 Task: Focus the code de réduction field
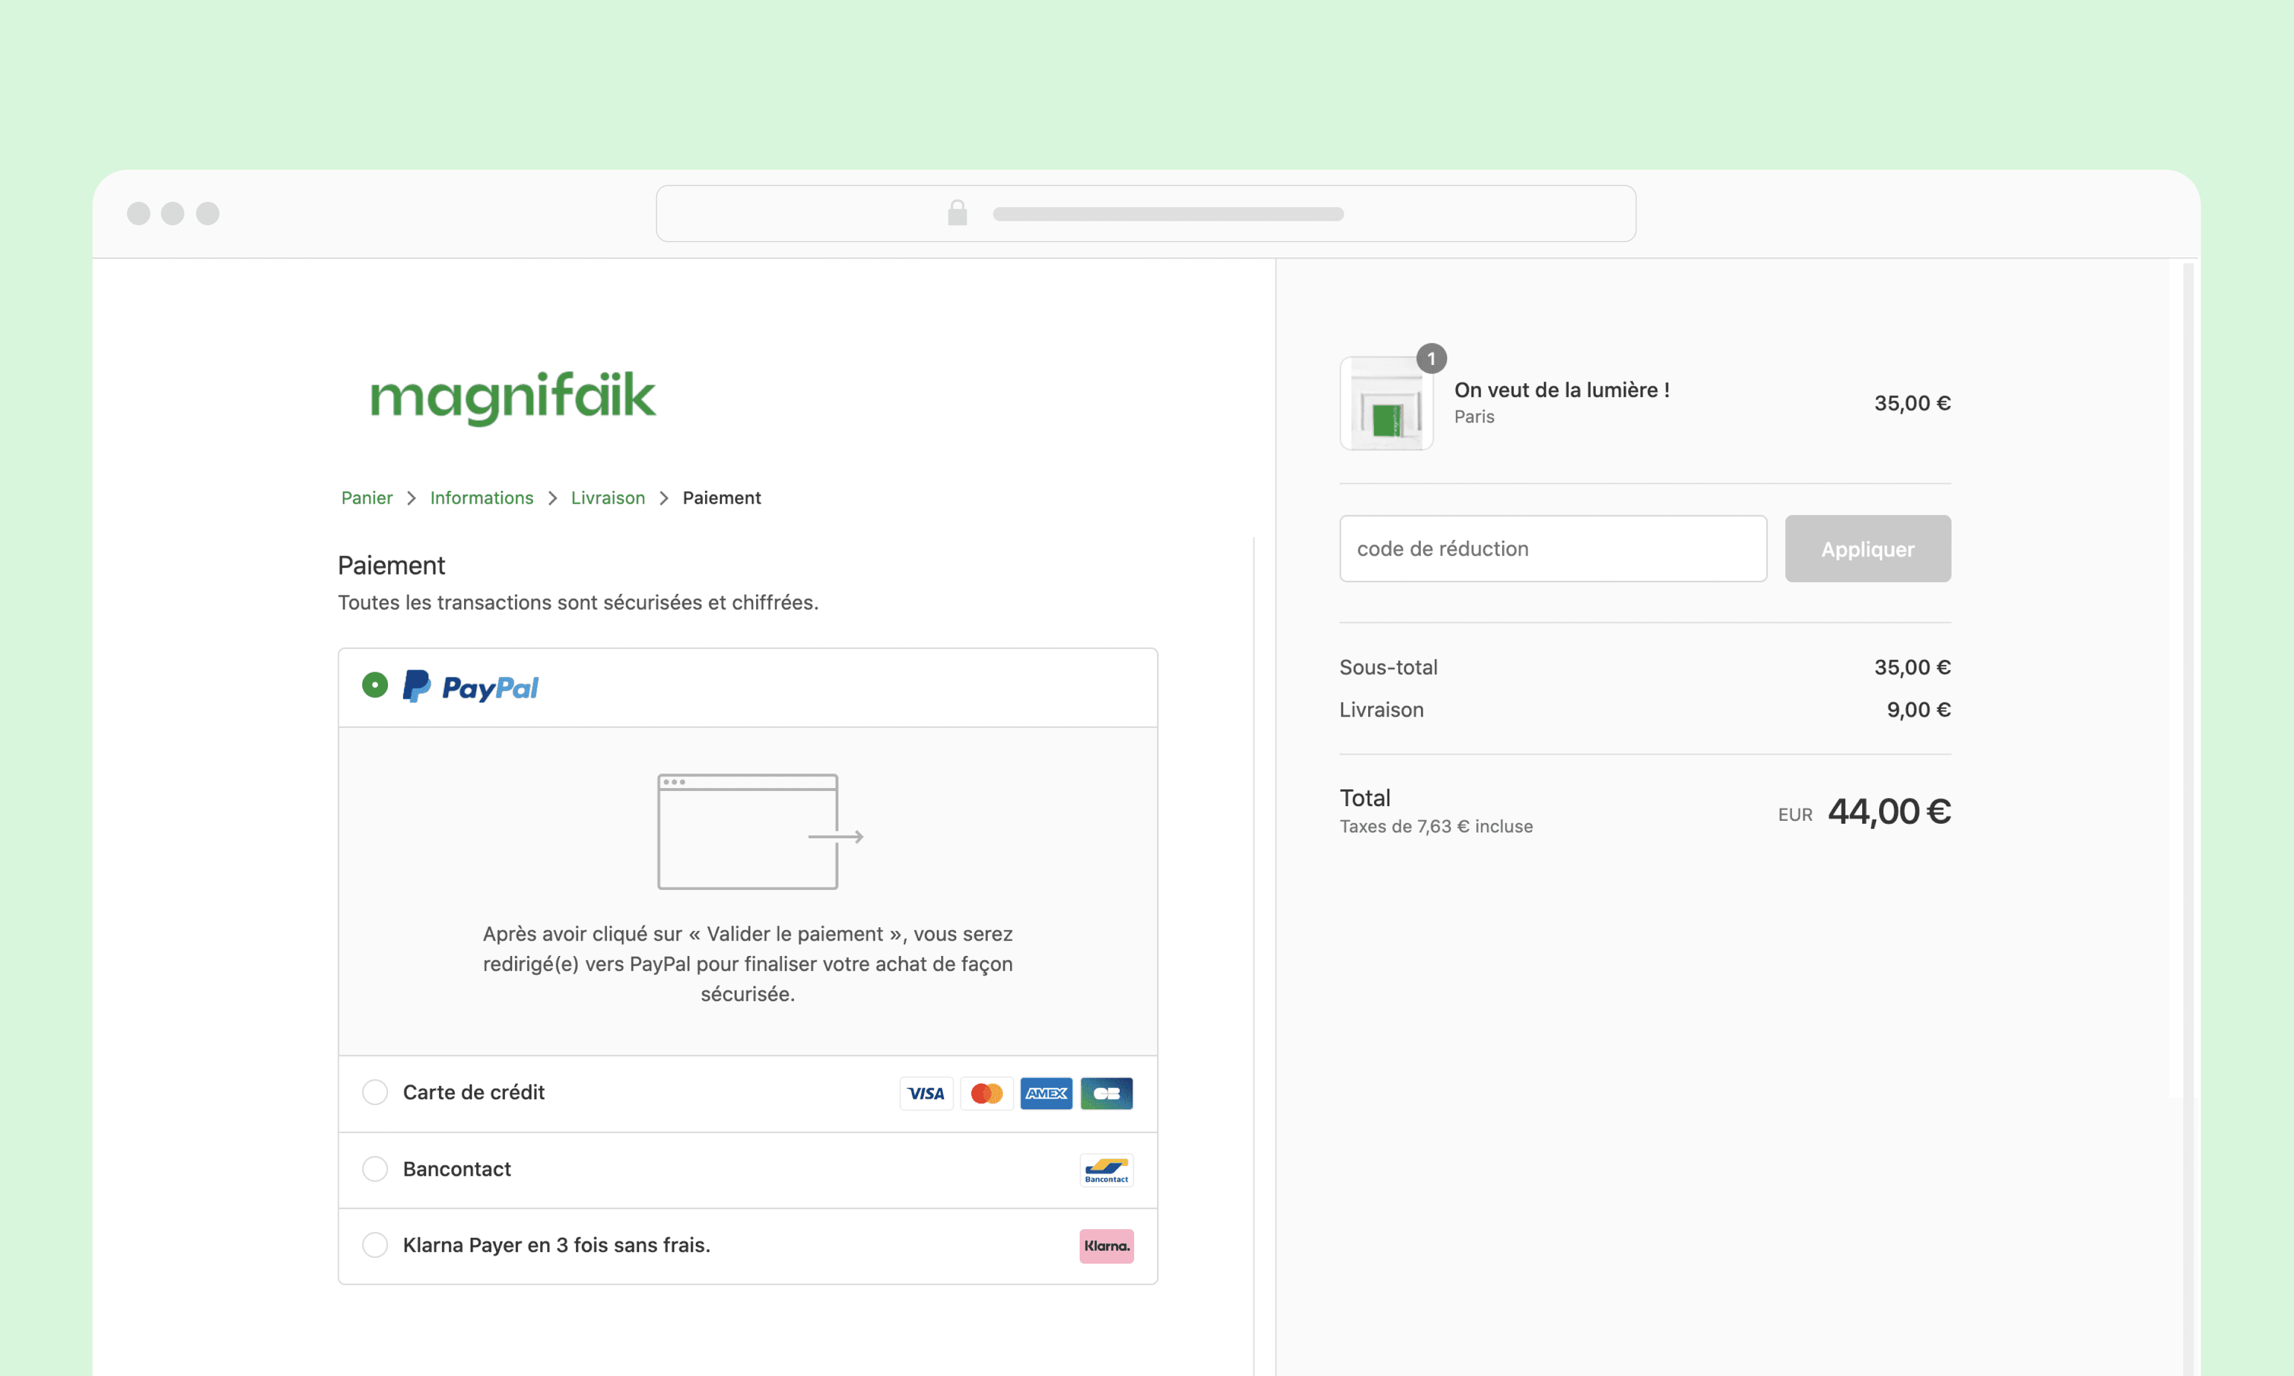point(1552,549)
